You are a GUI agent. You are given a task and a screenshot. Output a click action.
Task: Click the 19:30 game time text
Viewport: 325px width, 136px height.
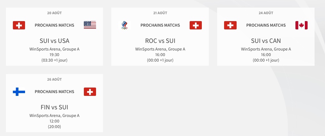55,55
